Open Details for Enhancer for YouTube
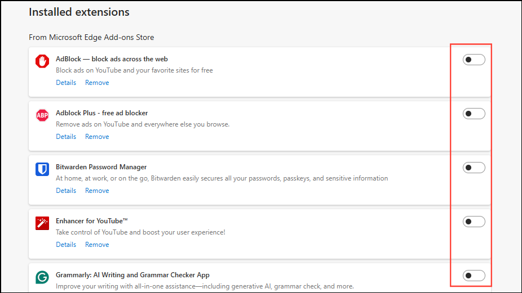The image size is (522, 293). (66, 245)
